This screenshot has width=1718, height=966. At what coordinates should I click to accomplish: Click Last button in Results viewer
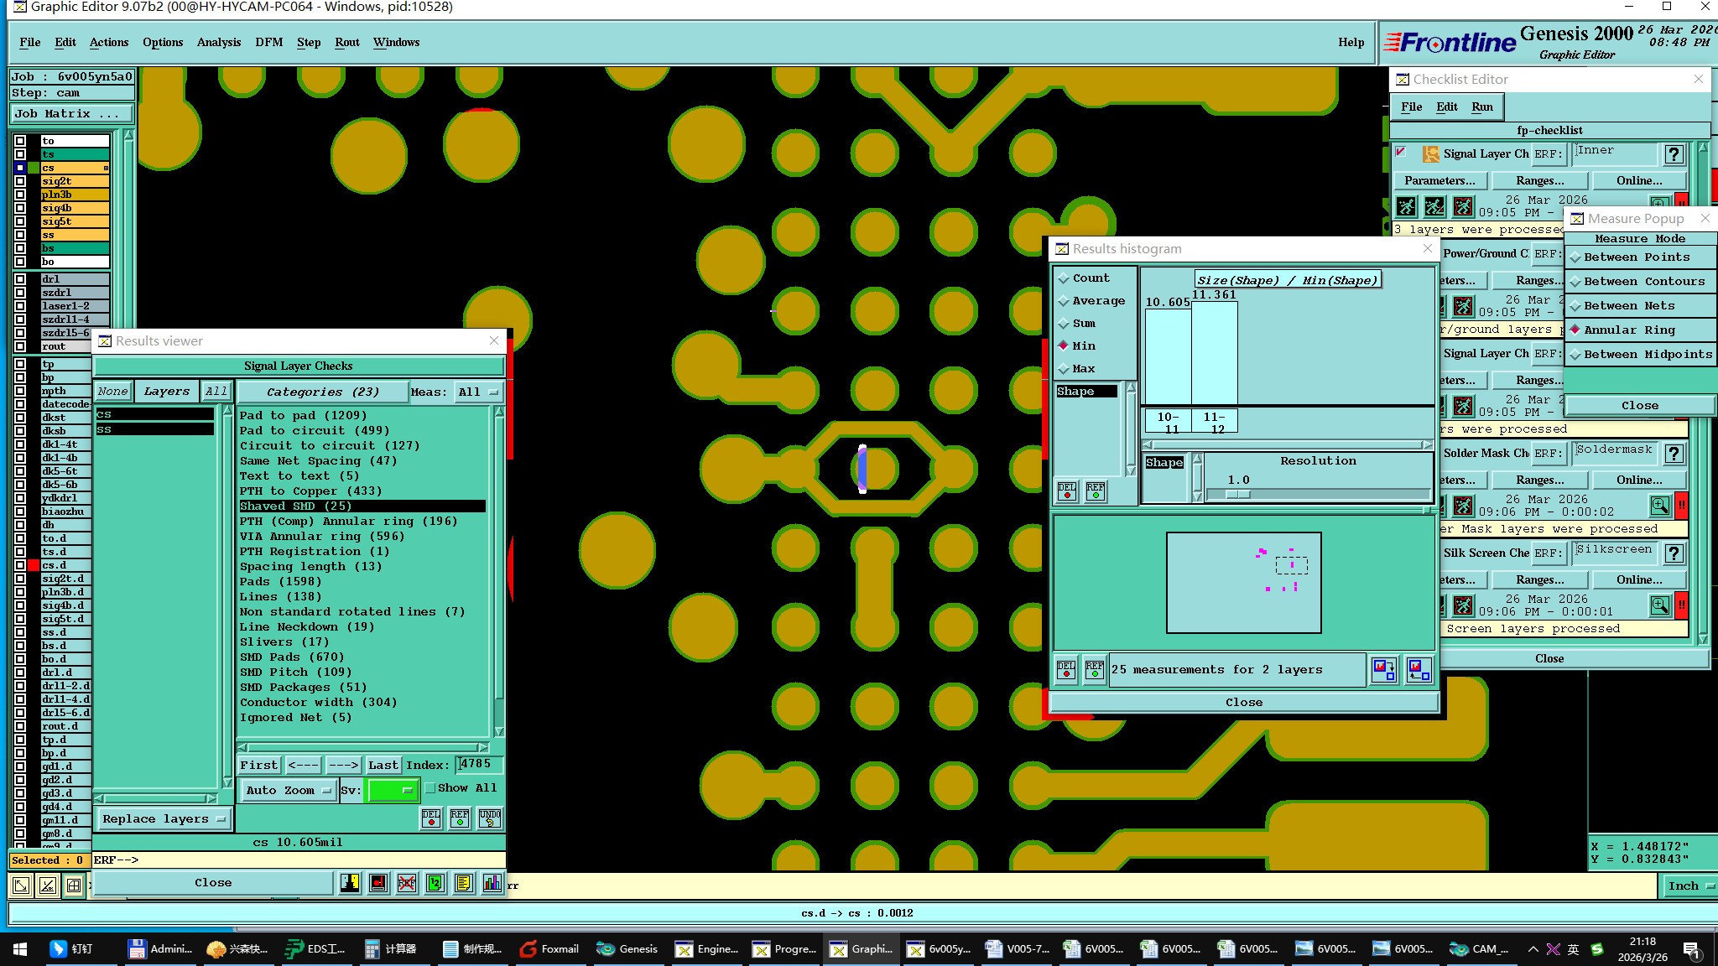[383, 765]
